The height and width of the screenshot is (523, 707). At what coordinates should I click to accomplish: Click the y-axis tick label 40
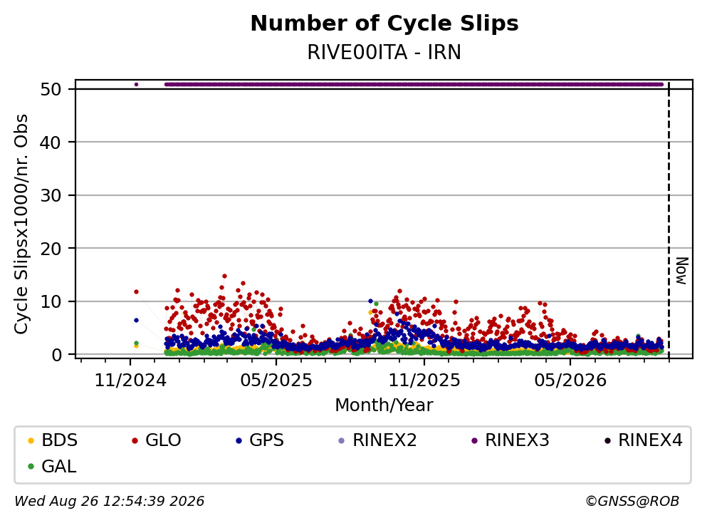point(51,143)
